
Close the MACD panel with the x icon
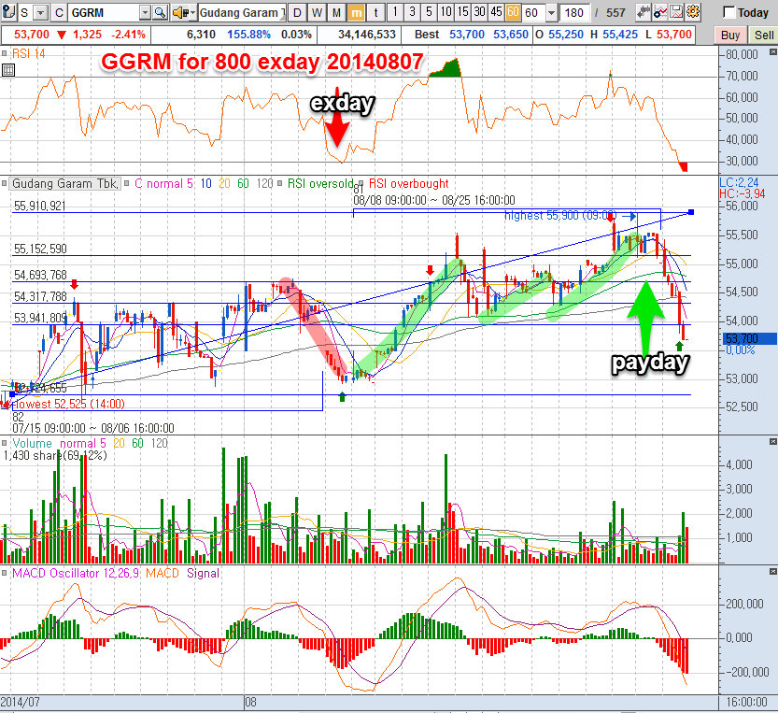coord(772,572)
